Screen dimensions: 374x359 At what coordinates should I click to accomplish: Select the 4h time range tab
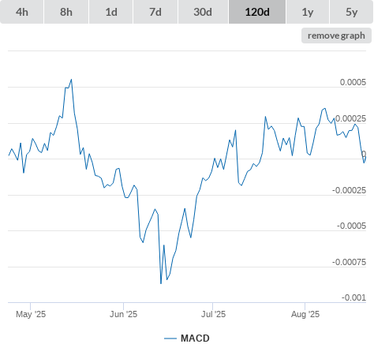tap(22, 12)
